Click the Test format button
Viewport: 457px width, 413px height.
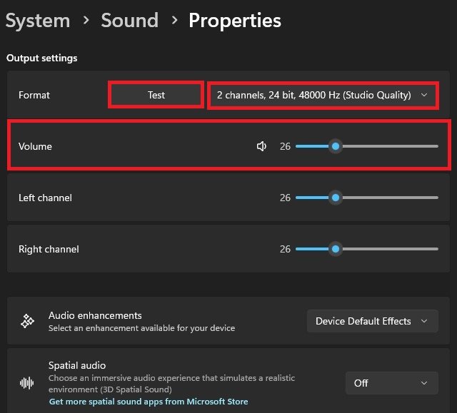156,95
